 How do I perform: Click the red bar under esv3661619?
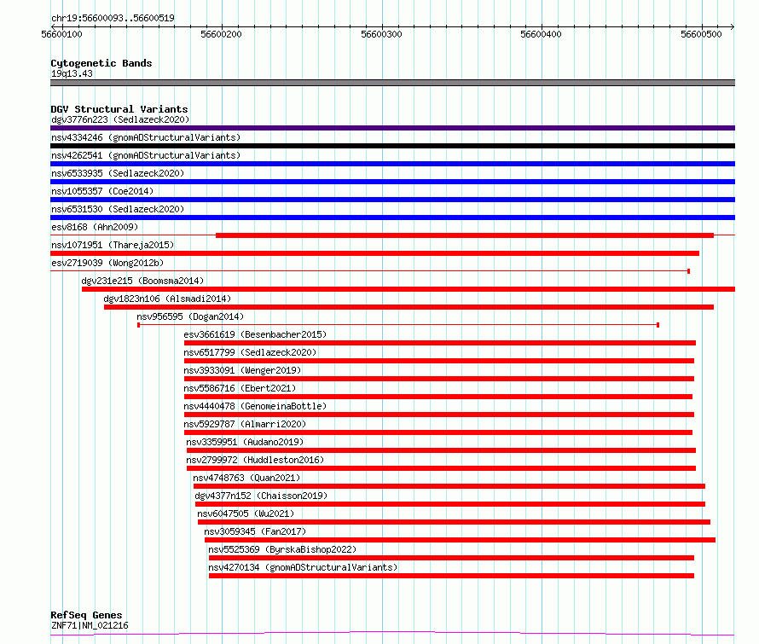click(440, 343)
